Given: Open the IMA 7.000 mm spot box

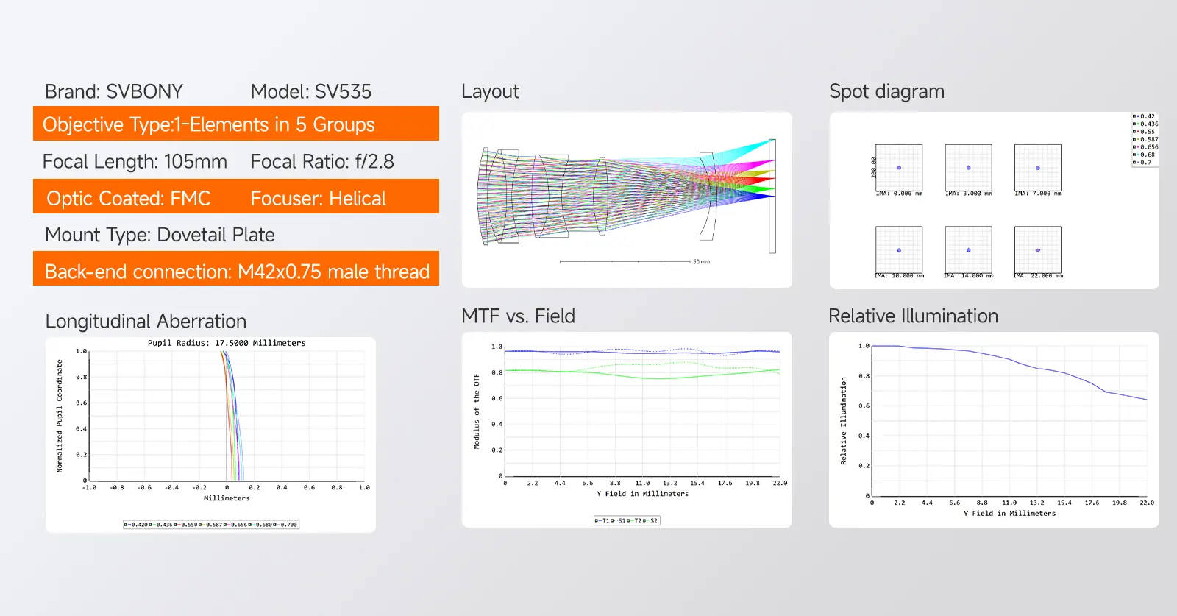Looking at the screenshot, I should click(x=1037, y=168).
